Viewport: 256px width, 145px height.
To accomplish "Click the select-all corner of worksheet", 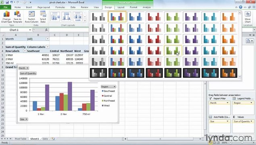I will 2,35.
